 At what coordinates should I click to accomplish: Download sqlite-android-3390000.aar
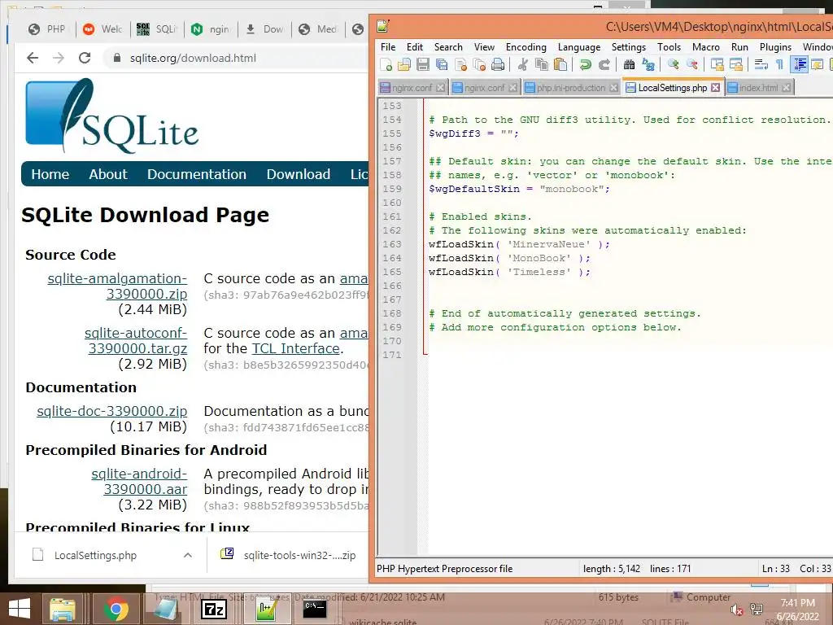tap(139, 481)
